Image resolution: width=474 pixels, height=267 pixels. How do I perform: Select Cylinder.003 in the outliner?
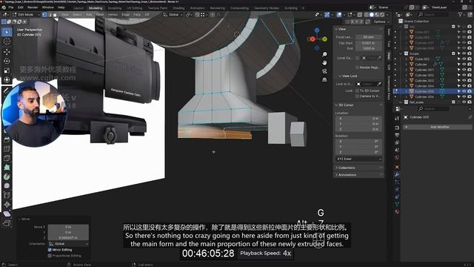(424, 81)
